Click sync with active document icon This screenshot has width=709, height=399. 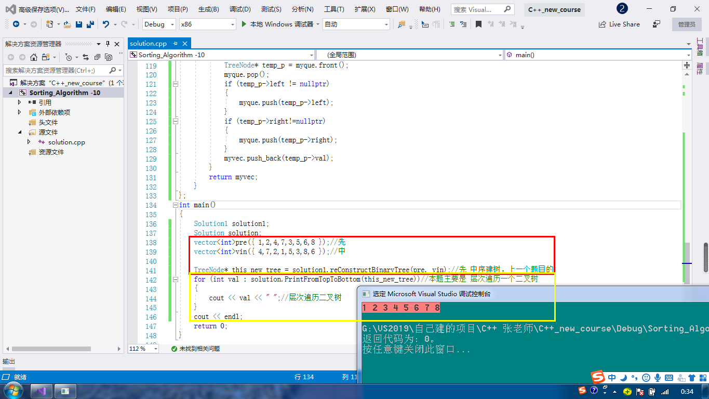[x=85, y=57]
